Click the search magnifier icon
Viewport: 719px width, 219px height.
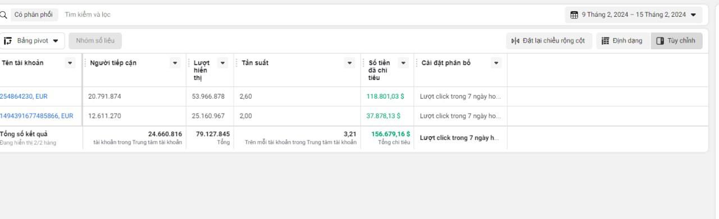[3, 15]
